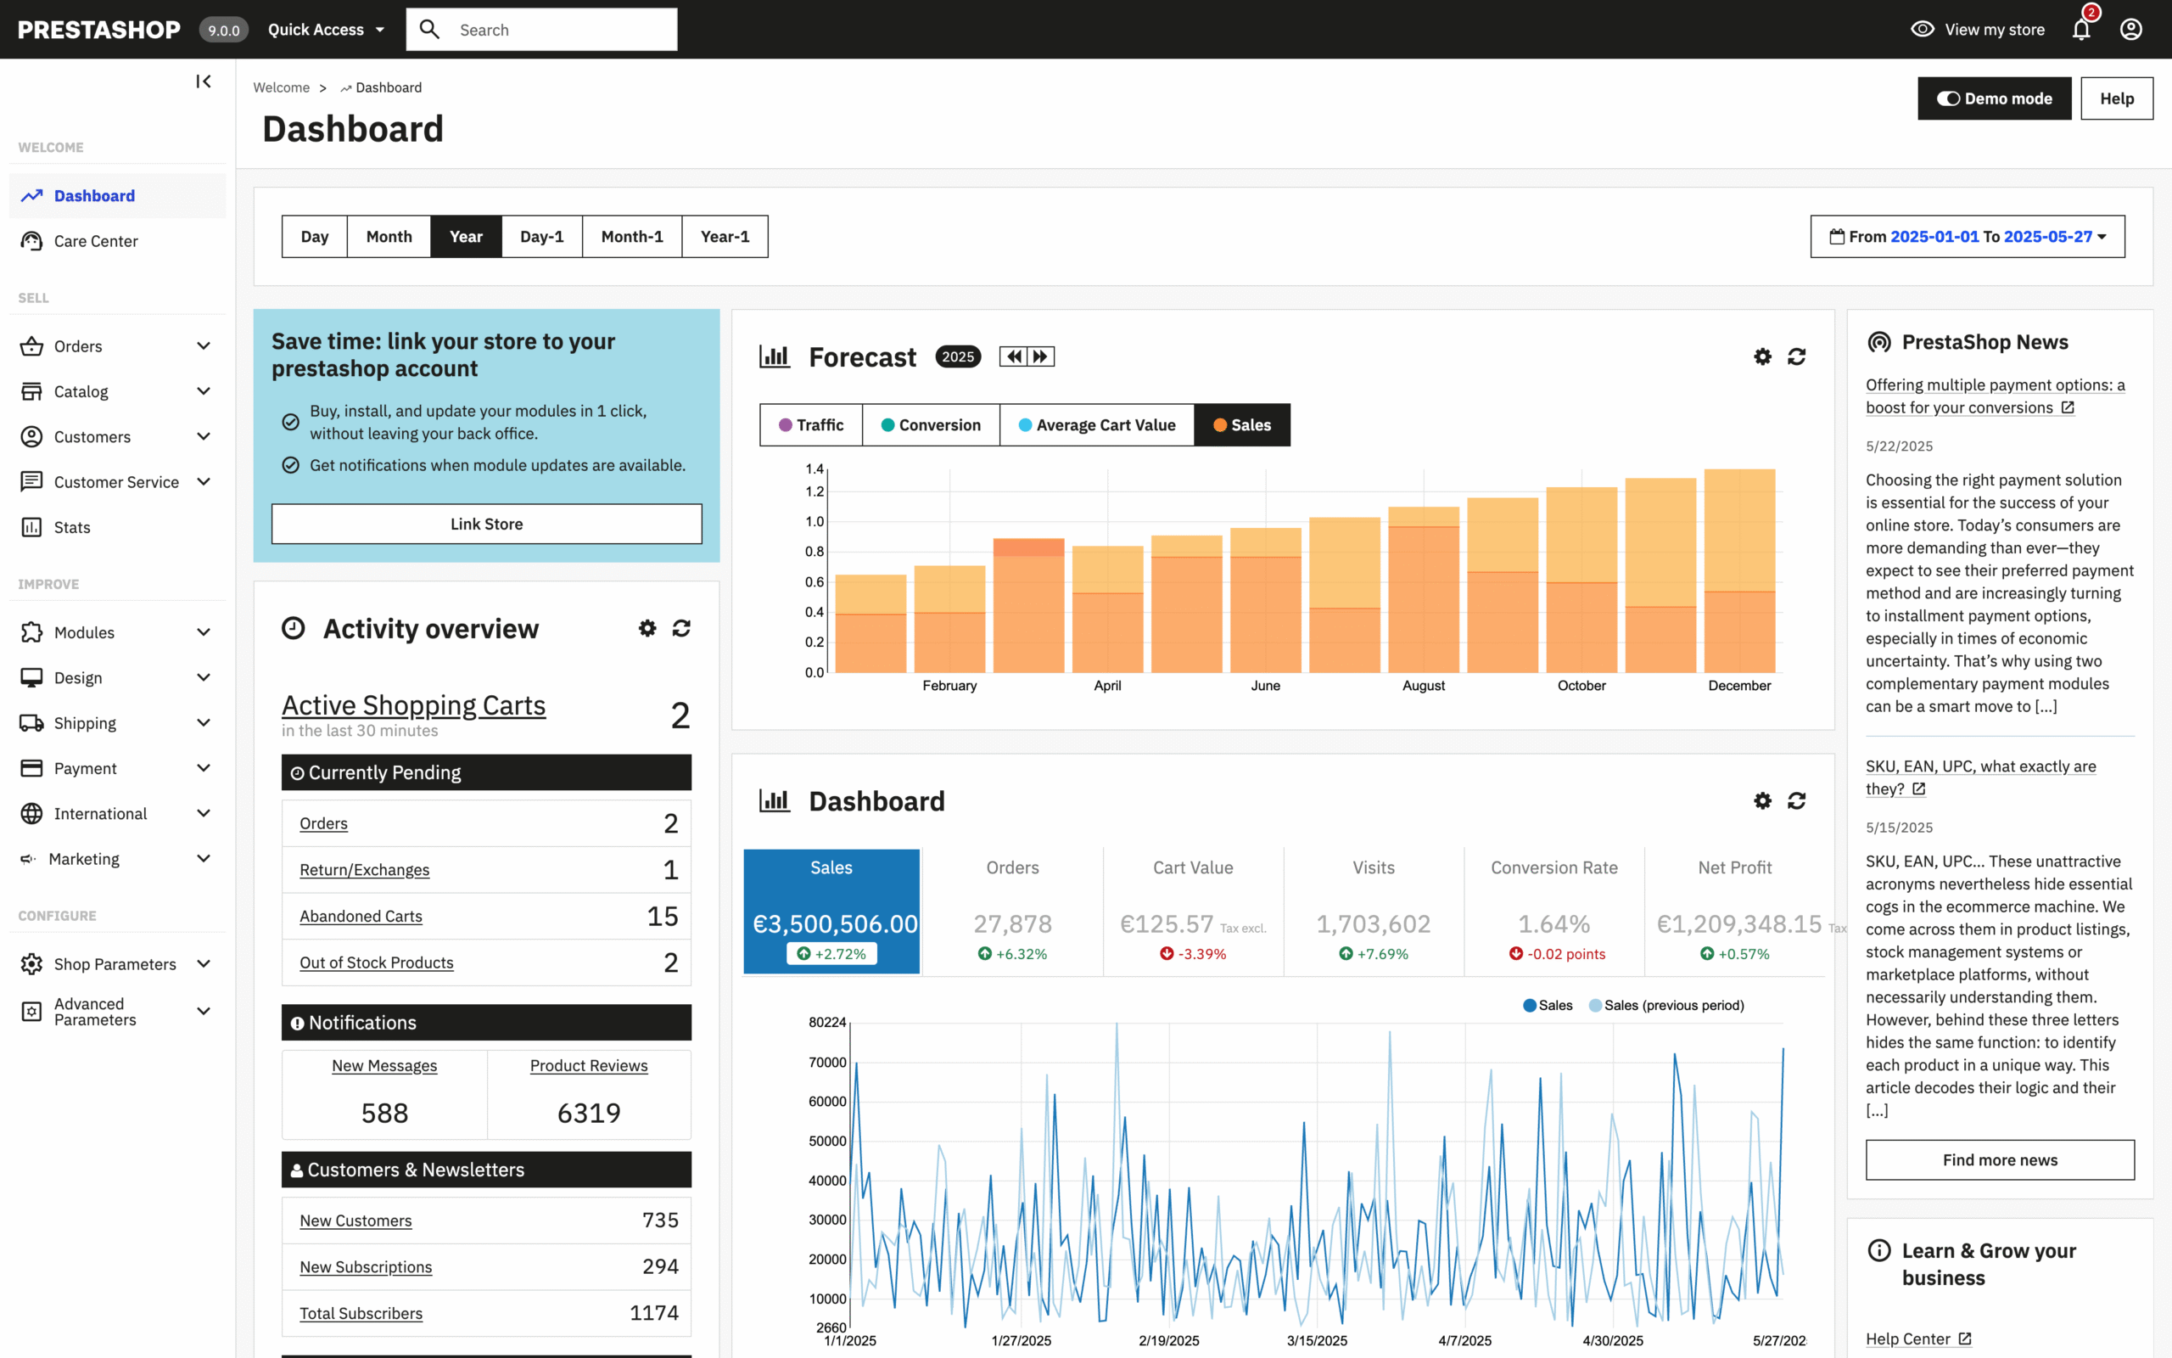Open the notifications bell
The height and width of the screenshot is (1358, 2172).
coord(2080,29)
